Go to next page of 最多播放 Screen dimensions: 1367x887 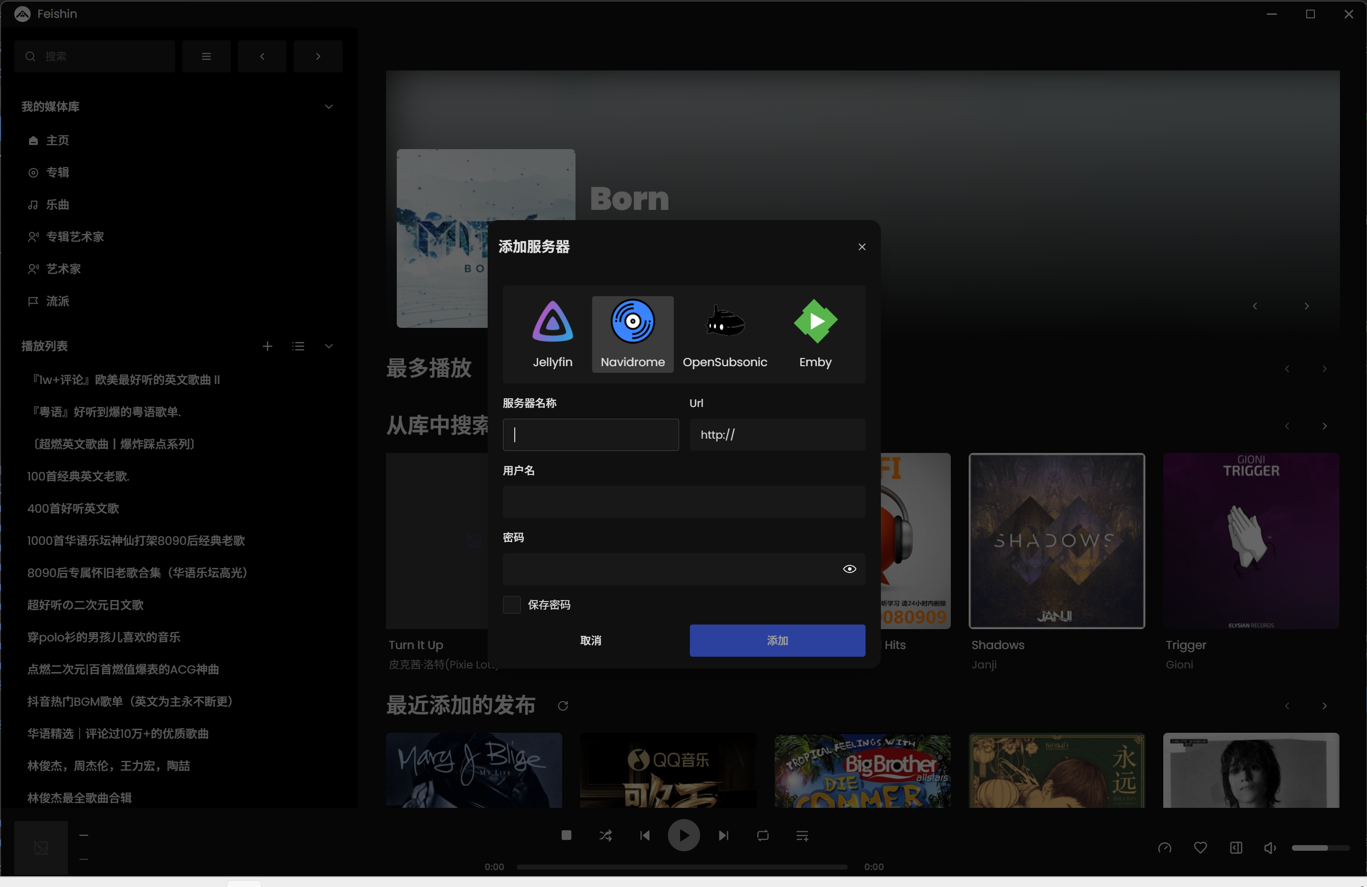(x=1324, y=369)
